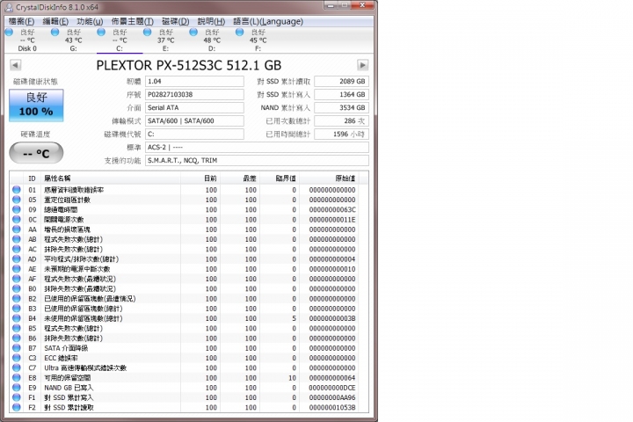Click the status icon for attribute B2

tap(17, 298)
